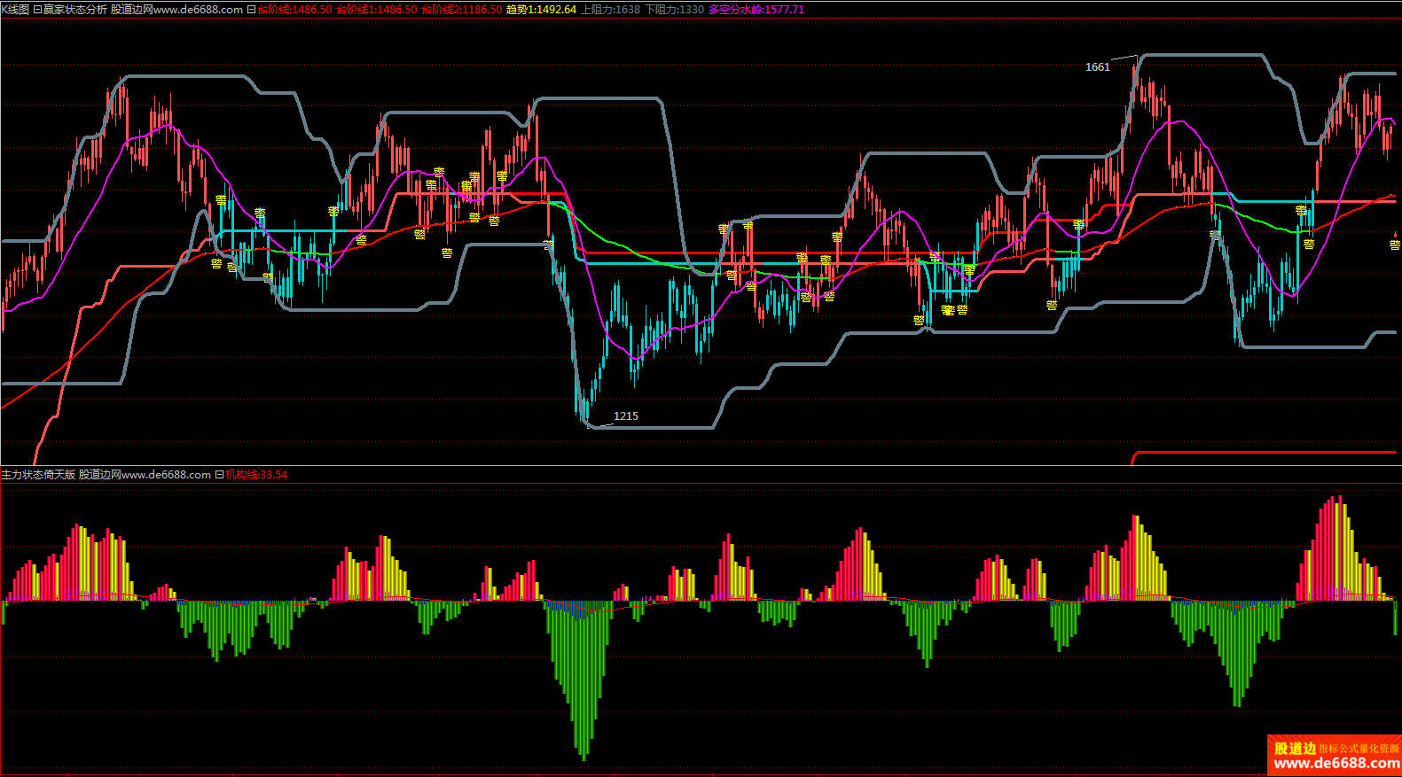Screen dimensions: 1402x777
Task: Select the 主力状态倚天版 indicator title
Action: click(38, 475)
